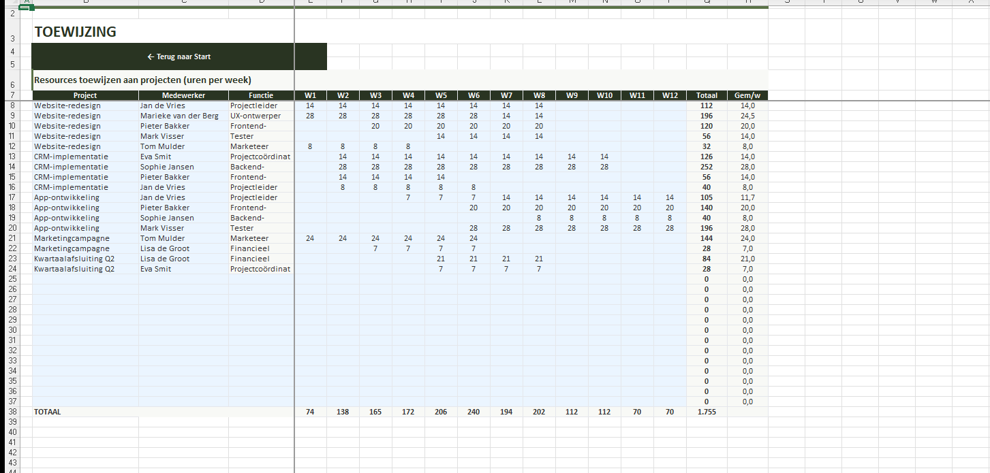Select the weekly total cell showing 240
This screenshot has height=473, width=990.
474,412
